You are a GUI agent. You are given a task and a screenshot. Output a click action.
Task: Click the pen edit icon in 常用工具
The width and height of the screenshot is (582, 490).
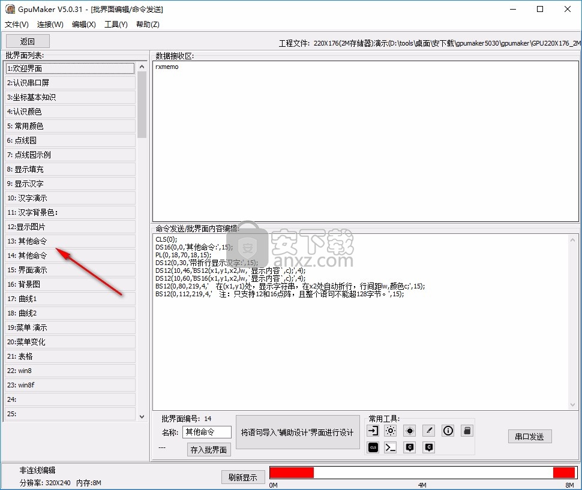click(429, 431)
